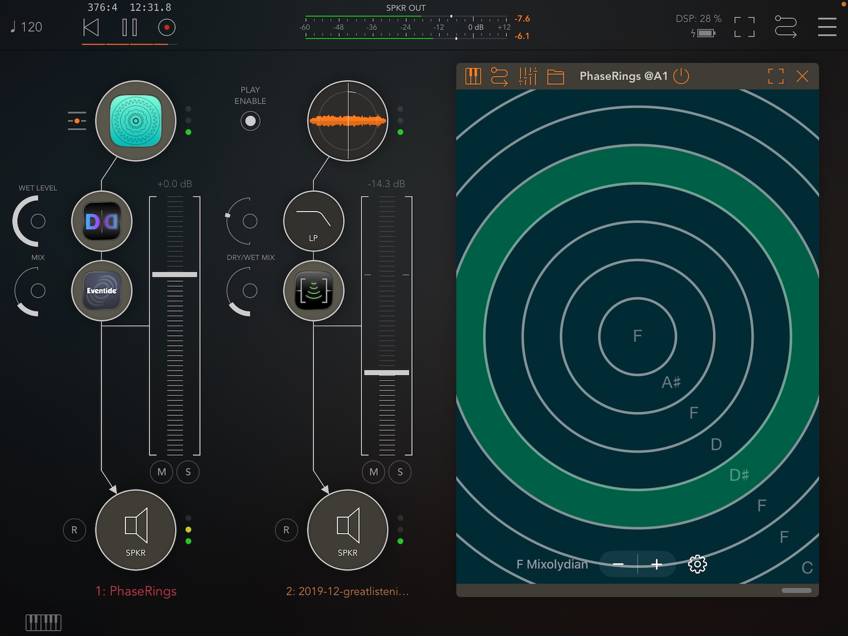
Task: Click the plugin window bottom scrollbar handle
Action: [797, 590]
